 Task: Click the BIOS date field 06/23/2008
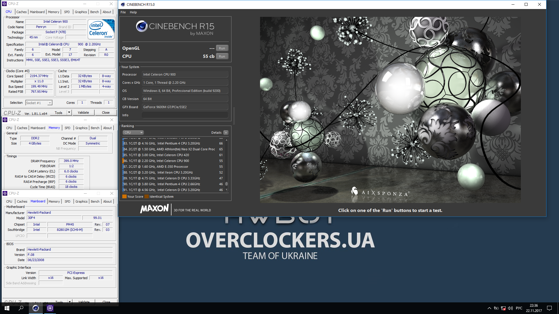coord(70,260)
